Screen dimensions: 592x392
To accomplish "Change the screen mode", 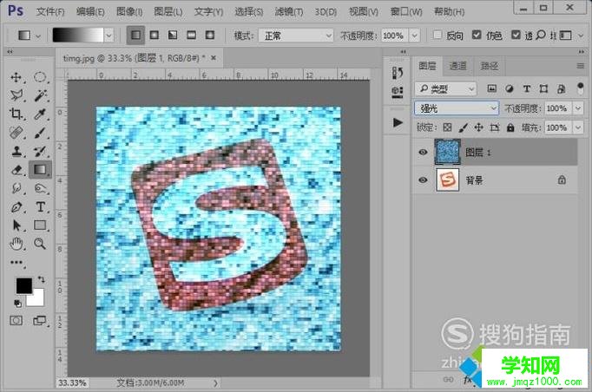I will click(39, 321).
